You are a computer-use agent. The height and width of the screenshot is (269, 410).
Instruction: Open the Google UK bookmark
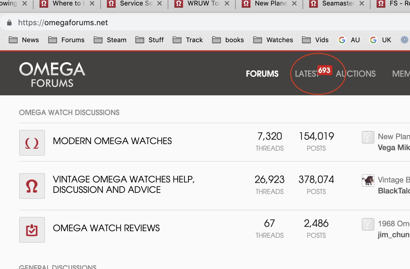coord(380,40)
